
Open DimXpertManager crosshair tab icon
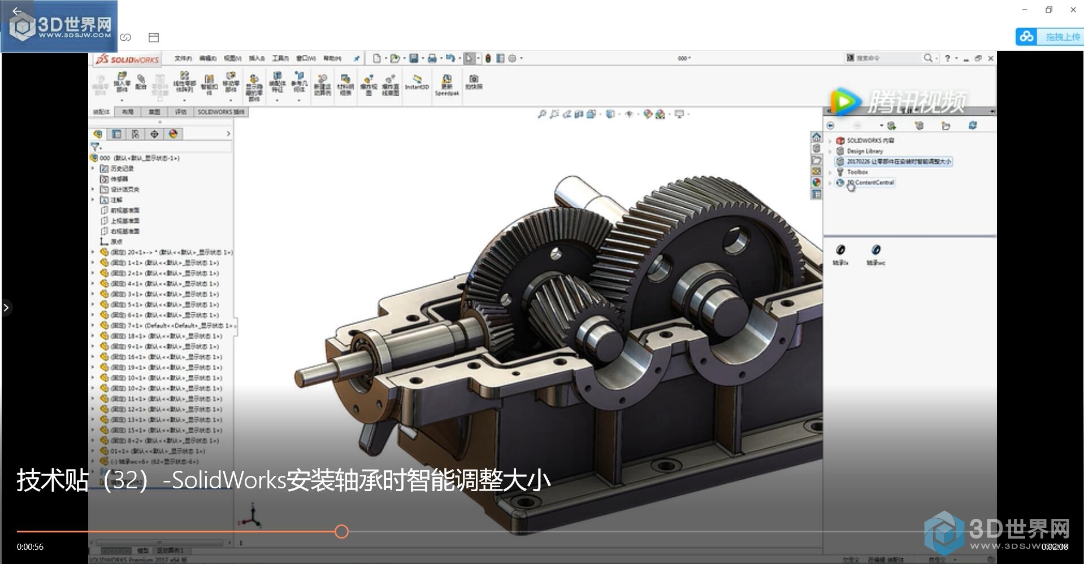point(154,134)
